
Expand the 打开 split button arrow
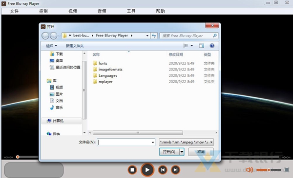[x=182, y=152]
